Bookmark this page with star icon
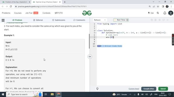Image resolution: width=174 pixels, height=97 pixels. [158, 6]
